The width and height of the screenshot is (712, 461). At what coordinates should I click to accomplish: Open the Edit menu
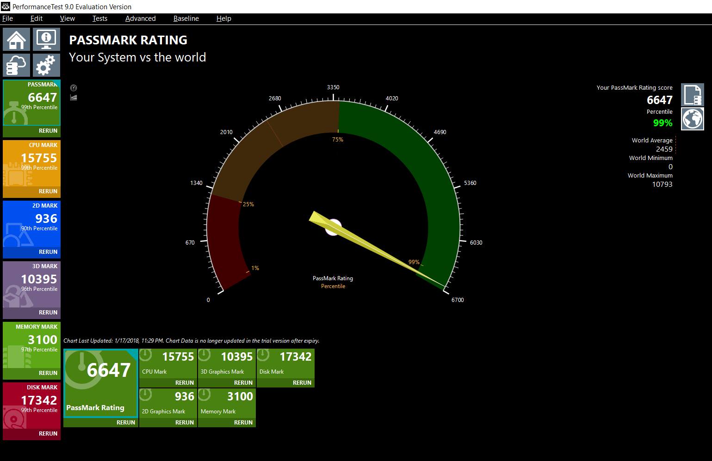click(x=37, y=18)
